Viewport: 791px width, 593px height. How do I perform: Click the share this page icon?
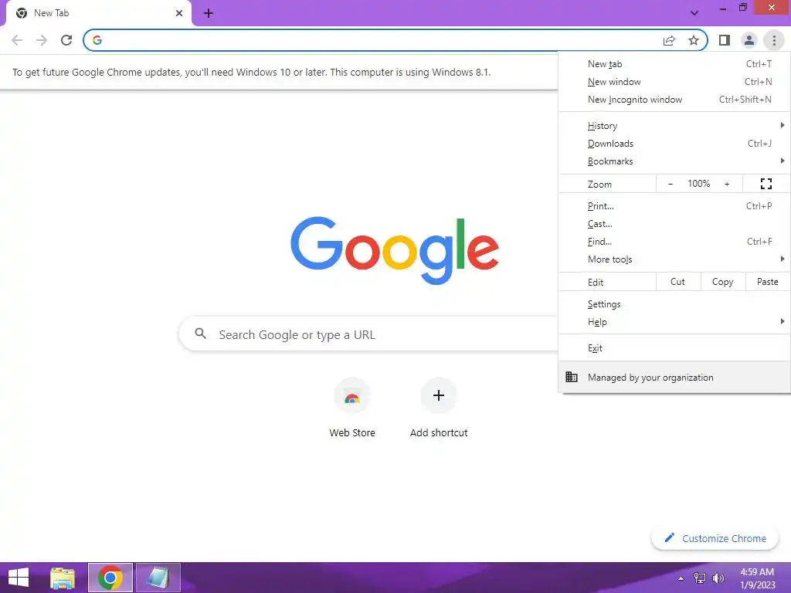point(669,40)
